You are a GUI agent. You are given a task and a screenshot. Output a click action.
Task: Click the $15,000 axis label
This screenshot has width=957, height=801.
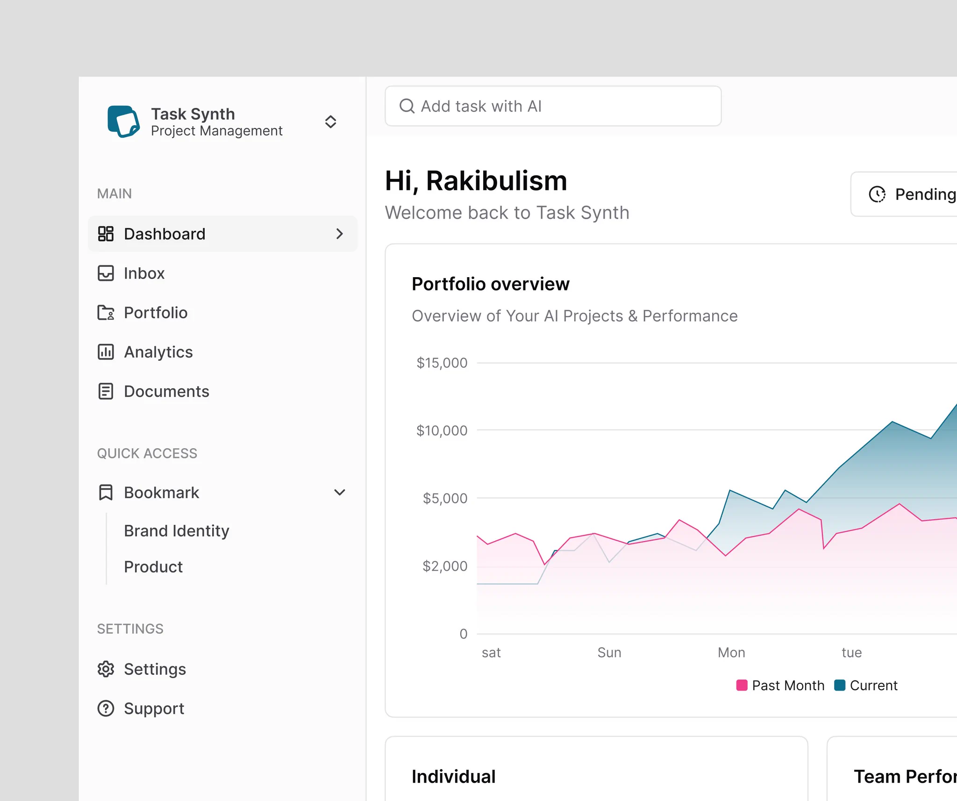(442, 363)
